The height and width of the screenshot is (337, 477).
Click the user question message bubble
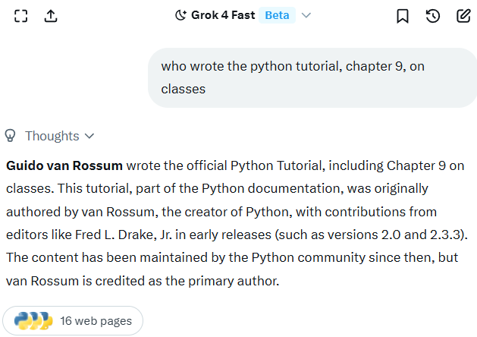point(311,77)
